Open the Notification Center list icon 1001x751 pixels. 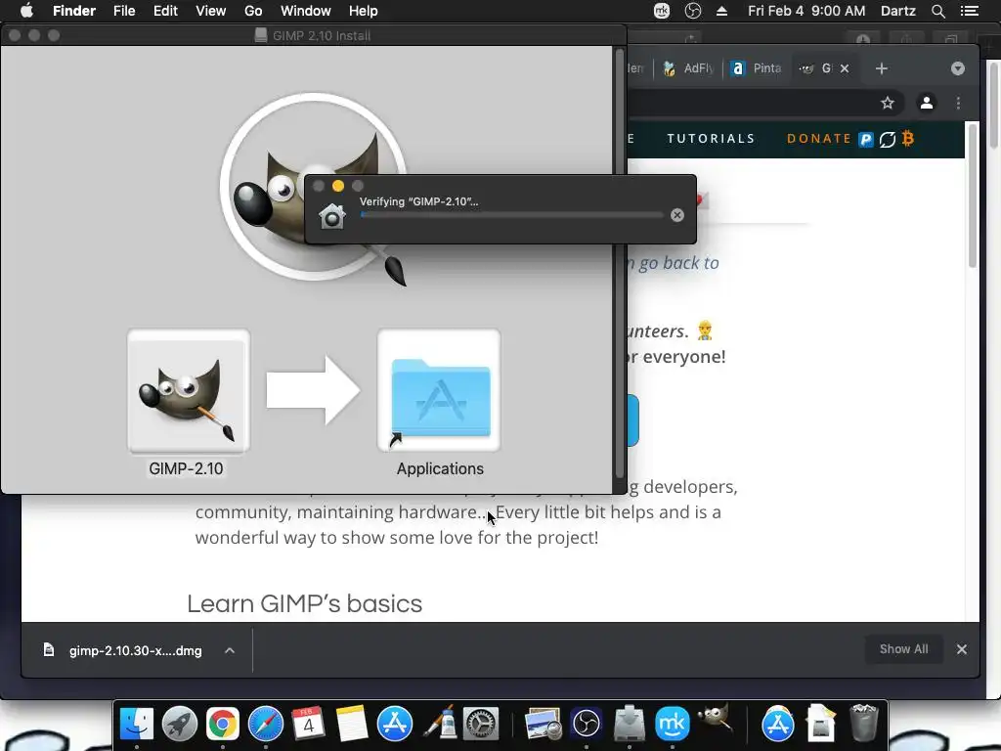click(x=970, y=11)
